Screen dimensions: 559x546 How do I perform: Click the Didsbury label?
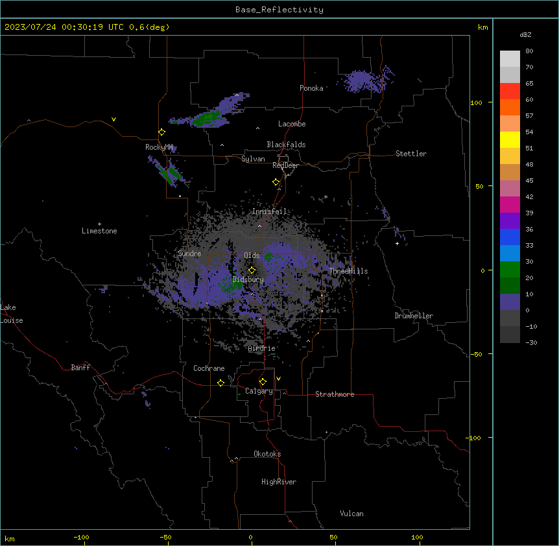pos(248,279)
